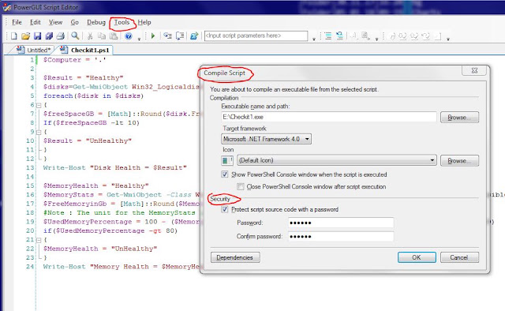Screen dimensions: 505x311
Task: Click the Password input field
Action: [x=341, y=223]
